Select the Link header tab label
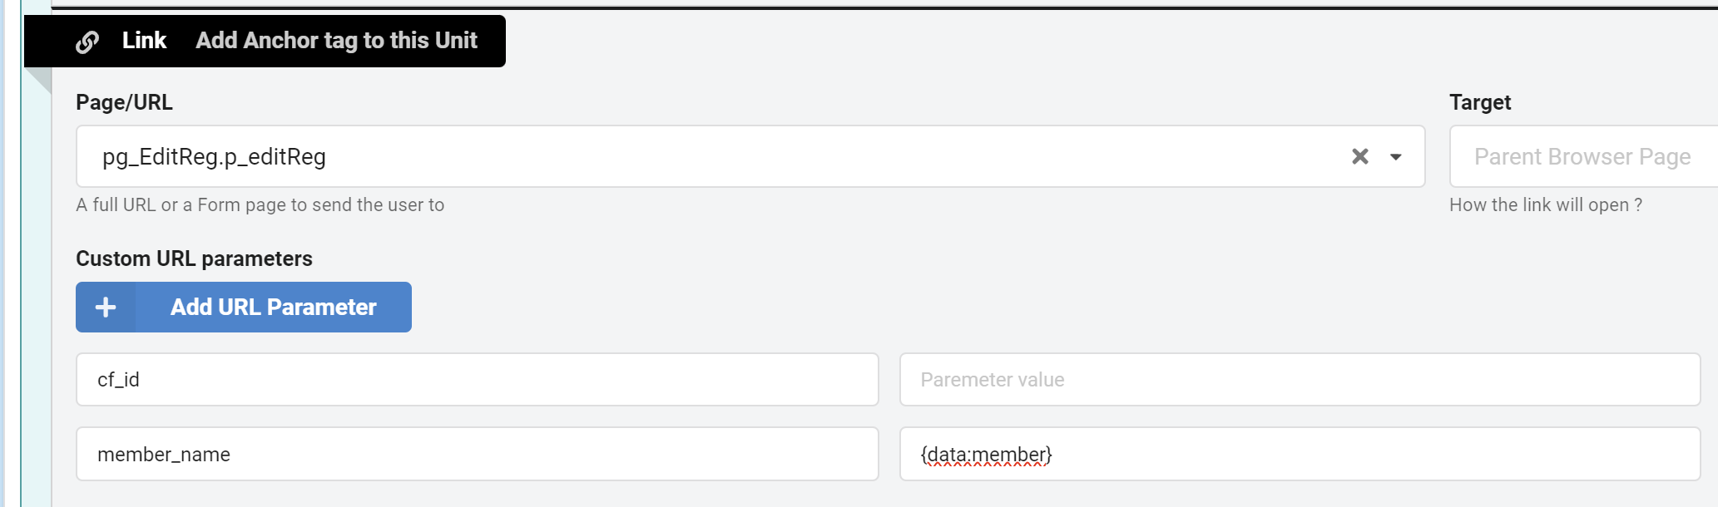This screenshot has height=507, width=1718. (x=144, y=41)
